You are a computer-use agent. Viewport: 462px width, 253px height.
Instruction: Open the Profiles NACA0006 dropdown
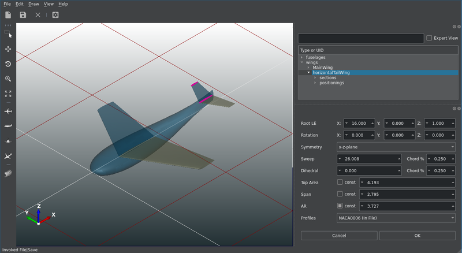[396, 218]
